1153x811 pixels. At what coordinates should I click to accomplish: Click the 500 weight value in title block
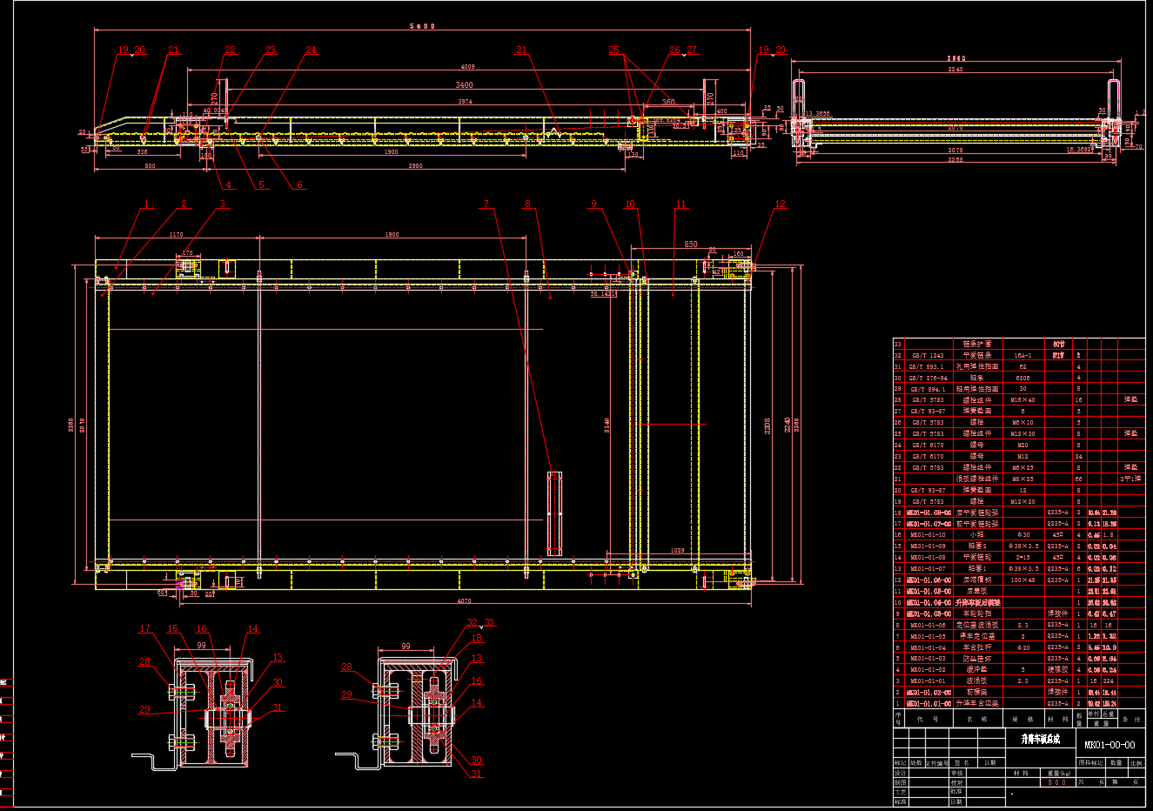point(1056,782)
